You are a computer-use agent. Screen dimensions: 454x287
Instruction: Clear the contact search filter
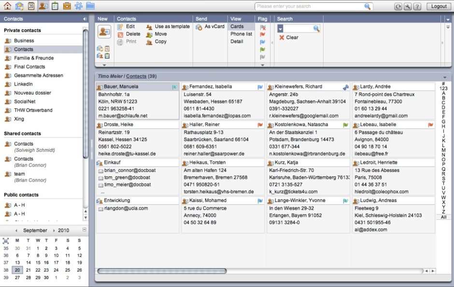click(x=289, y=38)
